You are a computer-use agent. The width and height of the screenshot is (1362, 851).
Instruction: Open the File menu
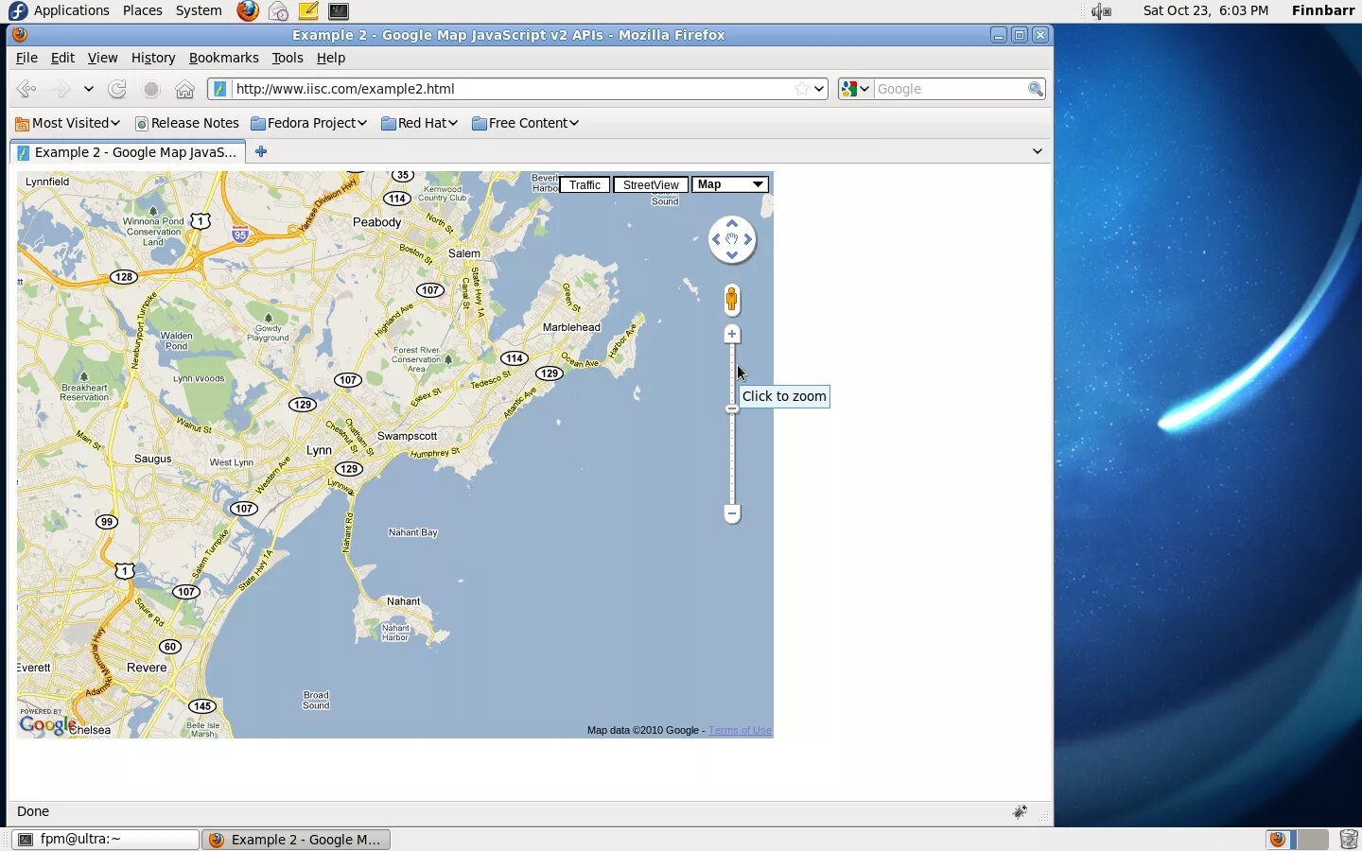click(26, 58)
